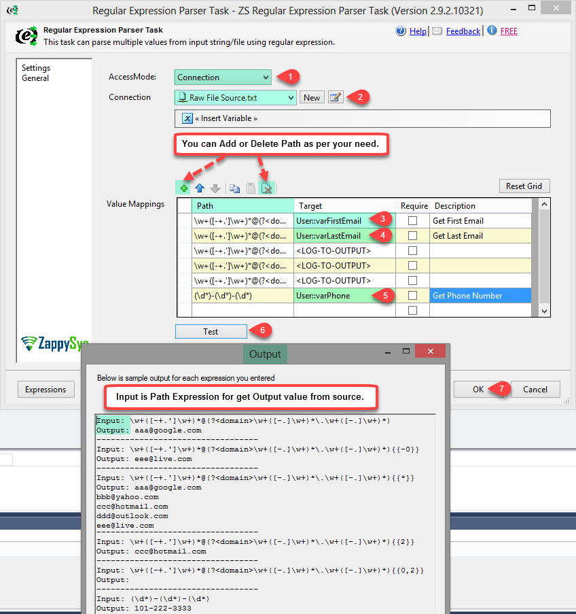This screenshot has height=614, width=576.
Task: Toggle Require checkbox for Get Phone Number
Action: coord(412,295)
